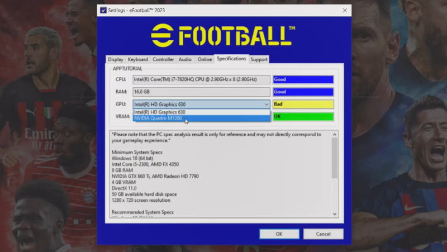Go to the Audio tab
Screen dimensions: 447x252
(185, 59)
